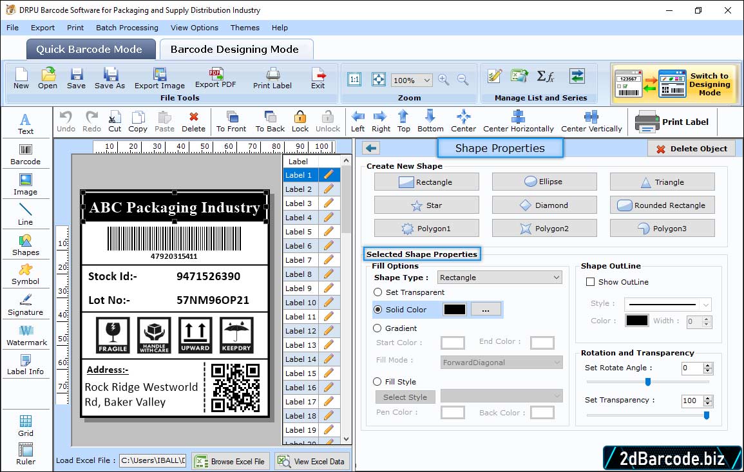Export the label as Image
Screen dimensions: 744x472
160,79
